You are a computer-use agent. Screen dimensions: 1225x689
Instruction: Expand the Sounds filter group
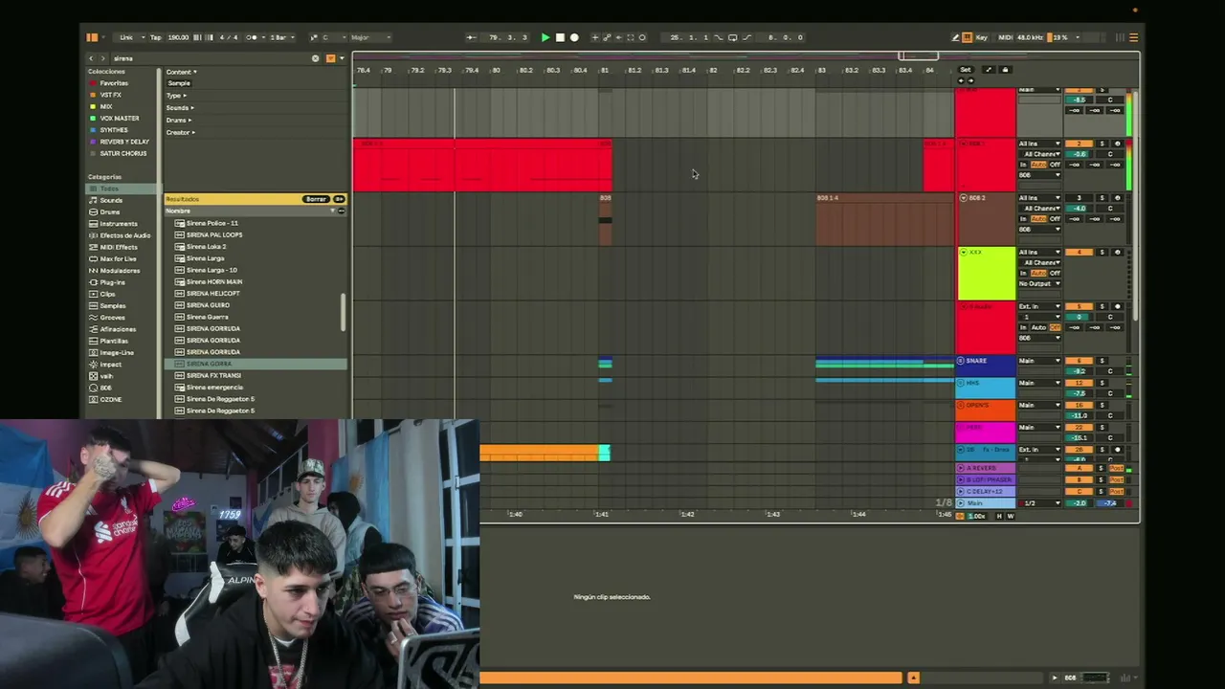click(179, 108)
